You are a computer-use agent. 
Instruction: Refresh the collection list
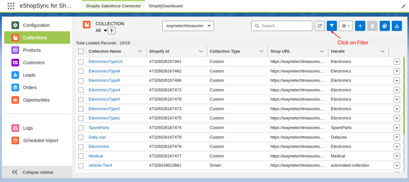click(320, 26)
